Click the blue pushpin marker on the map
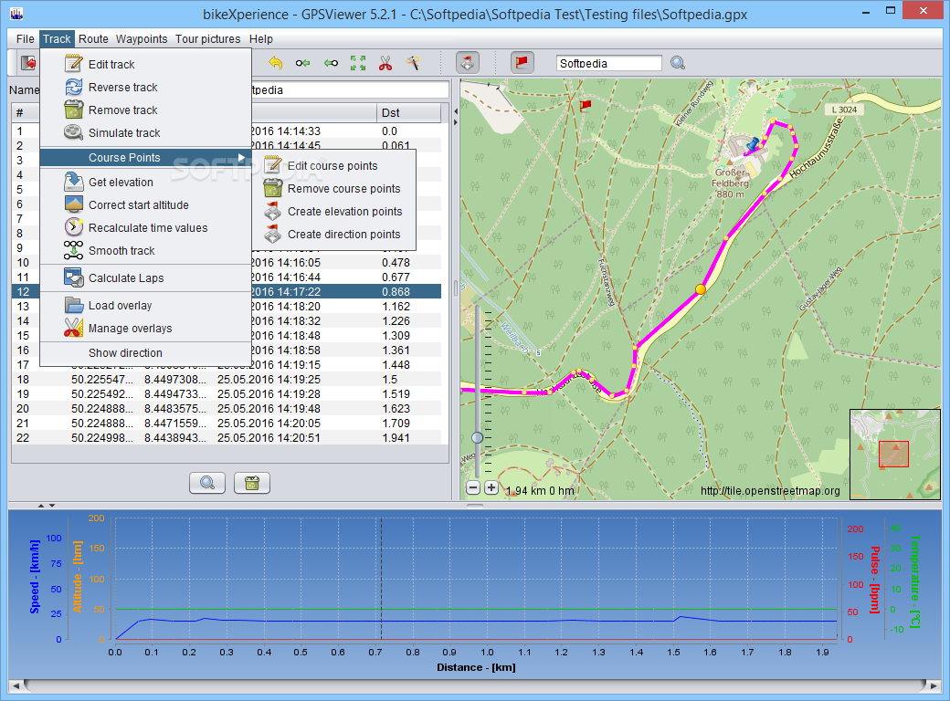The height and width of the screenshot is (701, 950). pyautogui.click(x=753, y=146)
